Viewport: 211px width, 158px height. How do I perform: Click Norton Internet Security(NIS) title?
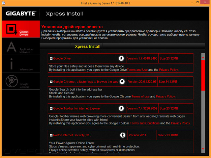pyautogui.click(x=72, y=135)
